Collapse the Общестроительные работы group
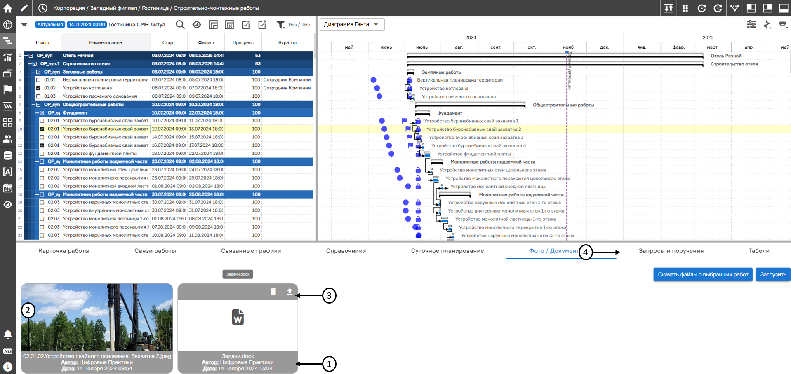Viewport: 791px width, 374px height. [33, 105]
